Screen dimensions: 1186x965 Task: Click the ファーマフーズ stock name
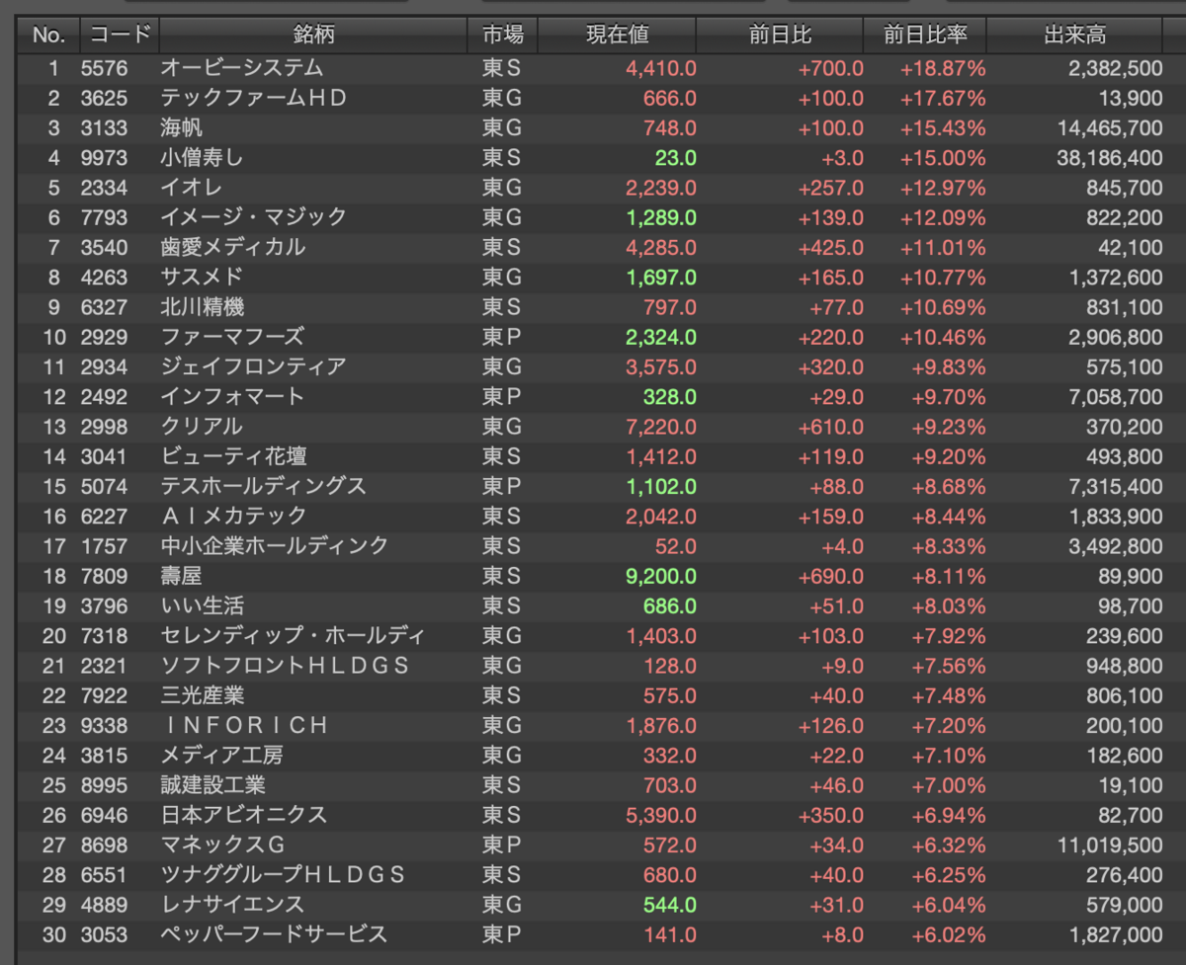click(x=232, y=338)
